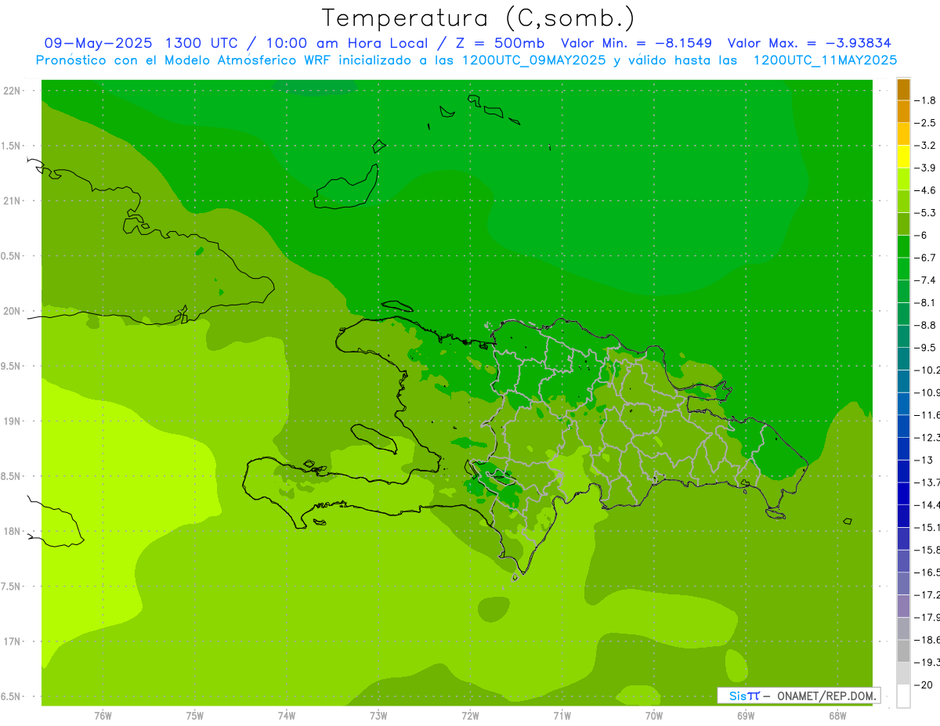Click the "76W" longitude label
Image resolution: width=940 pixels, height=726 pixels.
tap(103, 715)
